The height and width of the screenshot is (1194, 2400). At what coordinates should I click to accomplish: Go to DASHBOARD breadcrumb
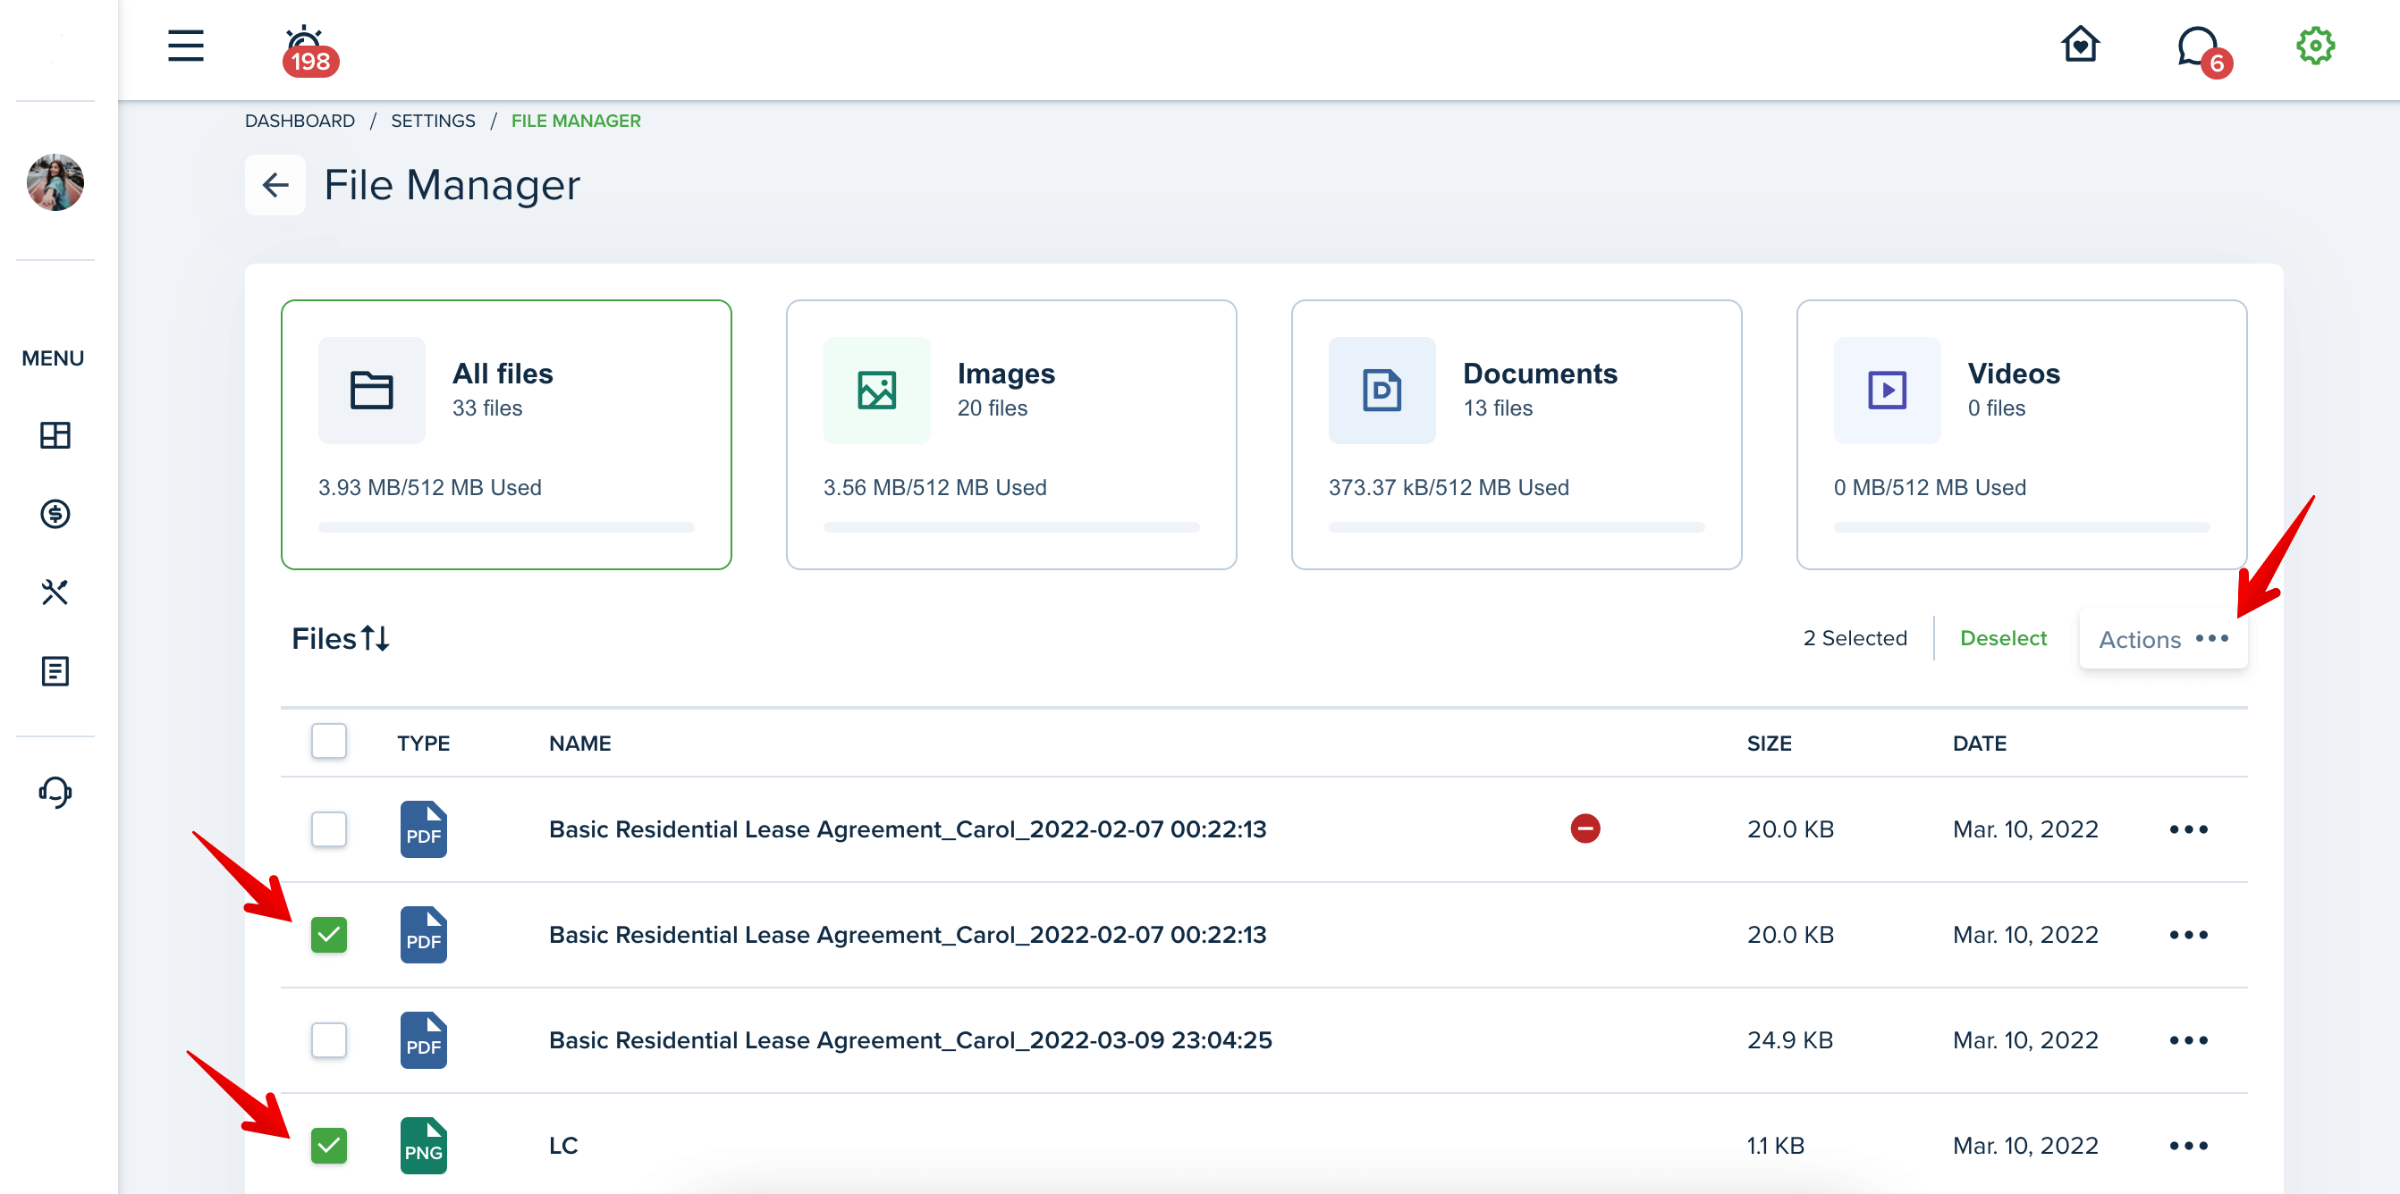click(299, 121)
